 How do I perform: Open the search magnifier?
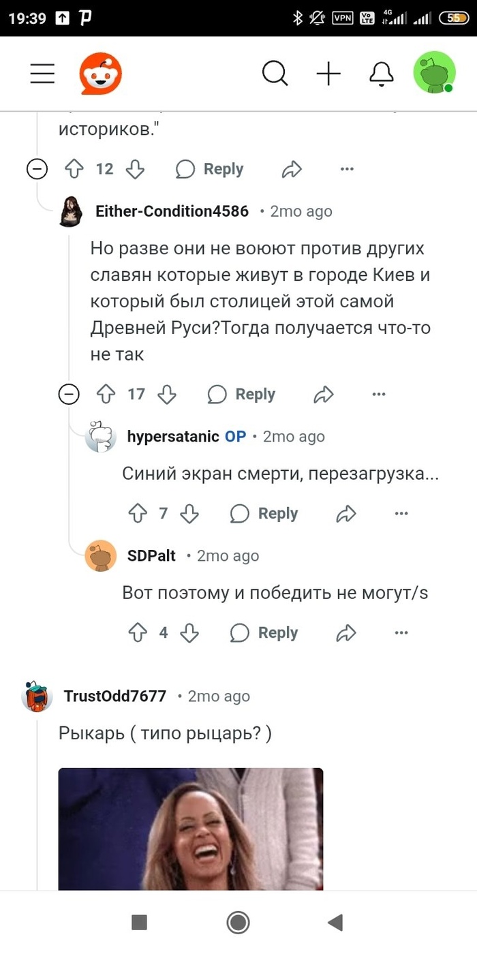pos(275,74)
